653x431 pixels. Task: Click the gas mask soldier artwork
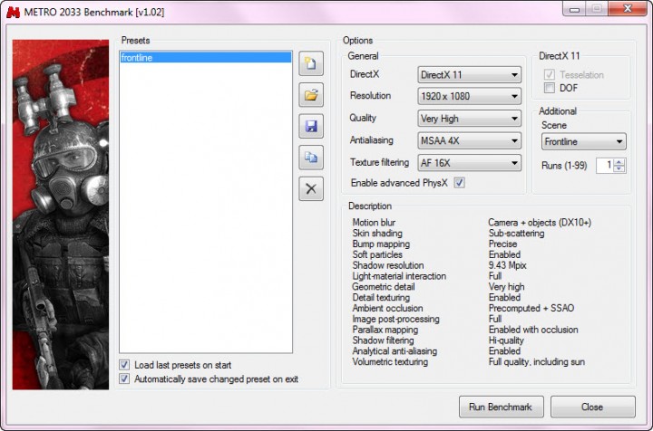61,215
